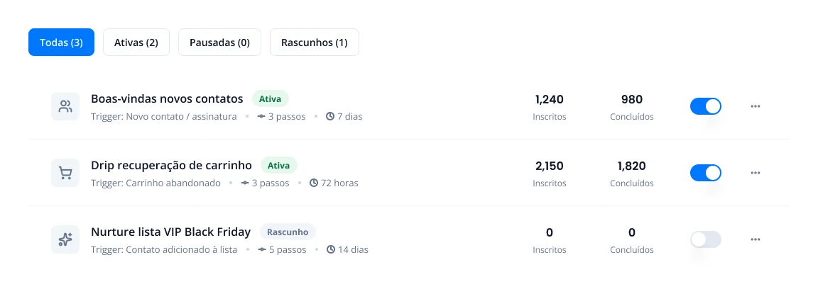The height and width of the screenshot is (301, 818).
Task: Turn off Drip recuperação de carrinho switch
Action: 705,173
